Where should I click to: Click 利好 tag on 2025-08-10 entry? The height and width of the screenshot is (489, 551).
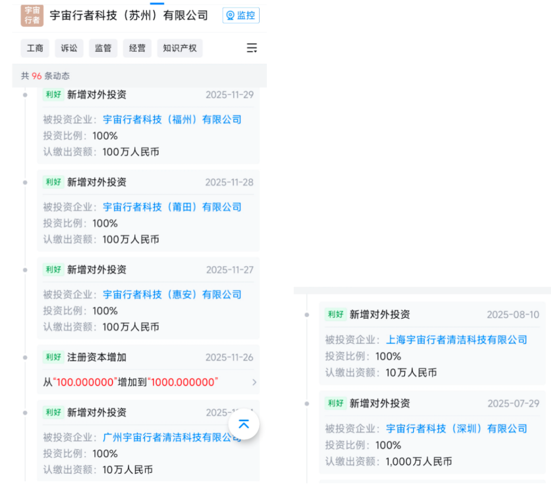(x=336, y=315)
